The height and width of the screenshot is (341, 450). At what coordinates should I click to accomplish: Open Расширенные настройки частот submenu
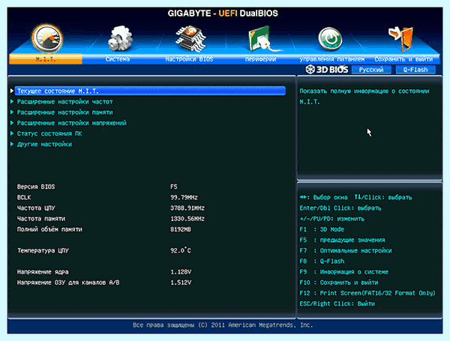(64, 101)
